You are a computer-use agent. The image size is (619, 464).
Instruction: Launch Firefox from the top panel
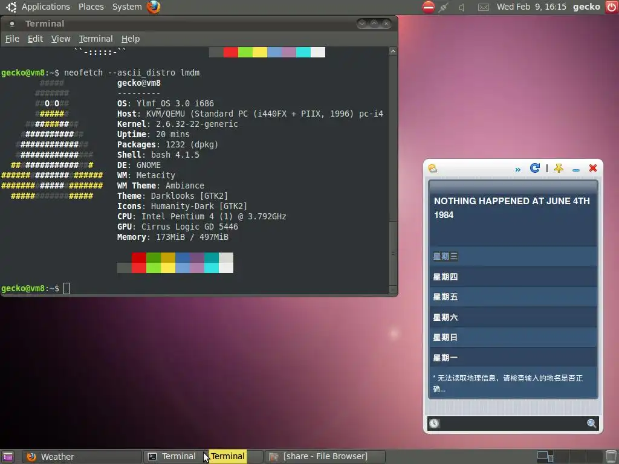154,7
